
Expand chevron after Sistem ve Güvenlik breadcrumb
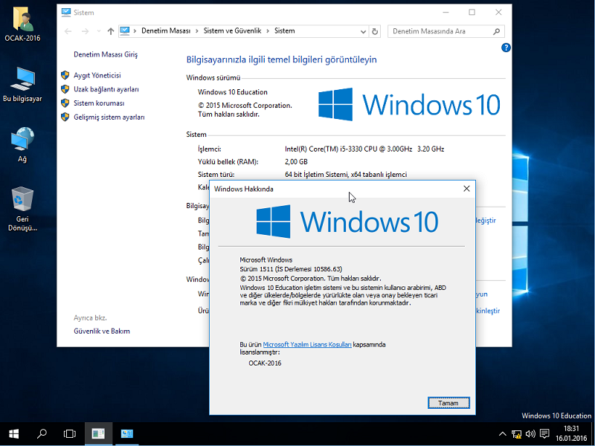pos(268,31)
